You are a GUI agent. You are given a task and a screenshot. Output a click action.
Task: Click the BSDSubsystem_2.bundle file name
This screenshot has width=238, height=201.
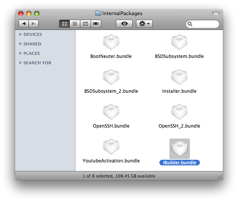coord(111,91)
